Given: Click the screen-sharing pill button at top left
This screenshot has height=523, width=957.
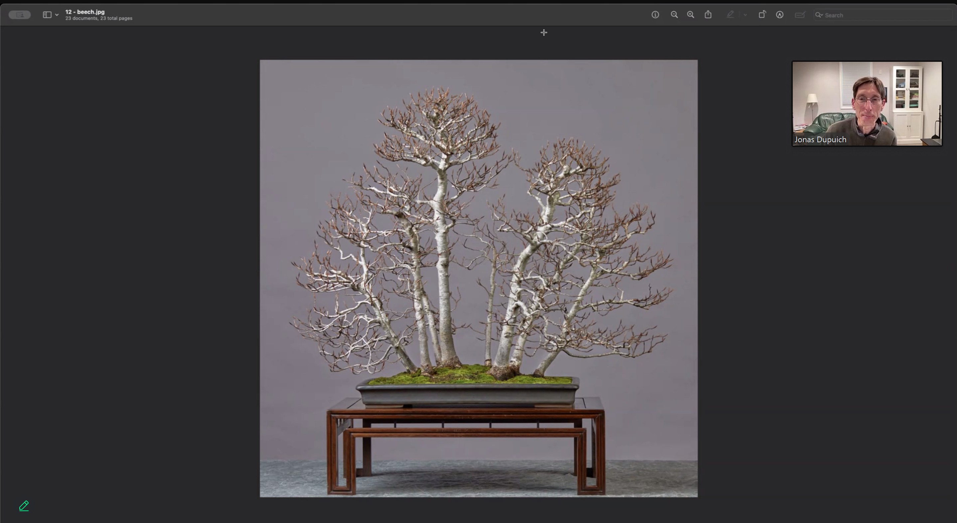Looking at the screenshot, I should pyautogui.click(x=20, y=15).
